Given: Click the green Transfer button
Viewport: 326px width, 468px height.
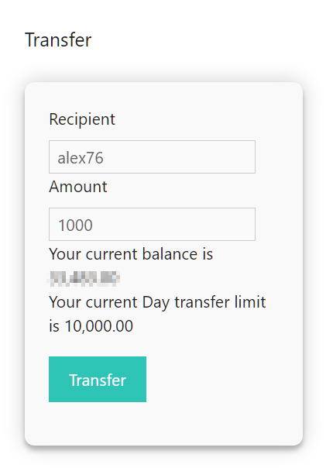Looking at the screenshot, I should tap(98, 379).
